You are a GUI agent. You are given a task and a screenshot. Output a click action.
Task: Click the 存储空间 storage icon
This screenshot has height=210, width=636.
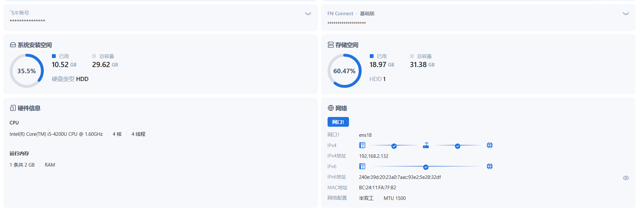click(330, 45)
